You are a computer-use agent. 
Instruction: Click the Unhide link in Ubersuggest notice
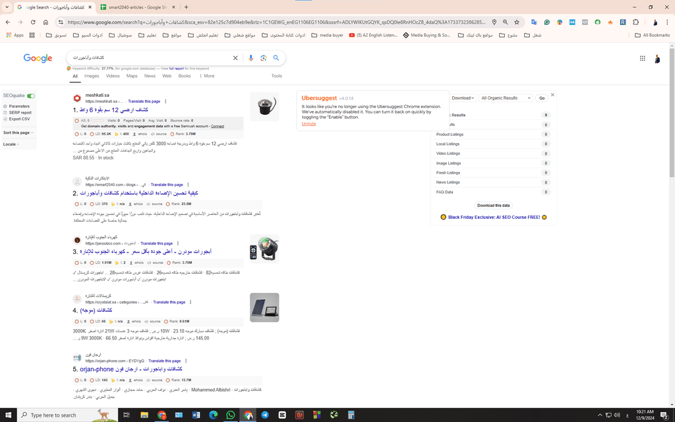[308, 124]
